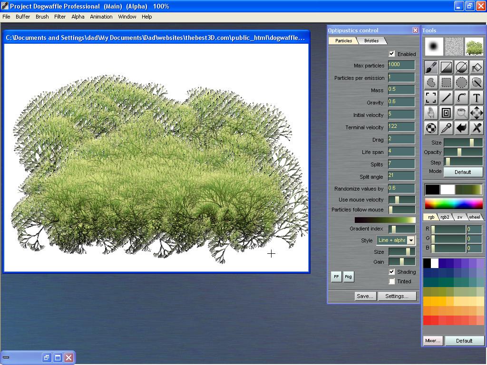The image size is (487, 365).
Task: Disable the Enabled checkbox
Action: [392, 54]
